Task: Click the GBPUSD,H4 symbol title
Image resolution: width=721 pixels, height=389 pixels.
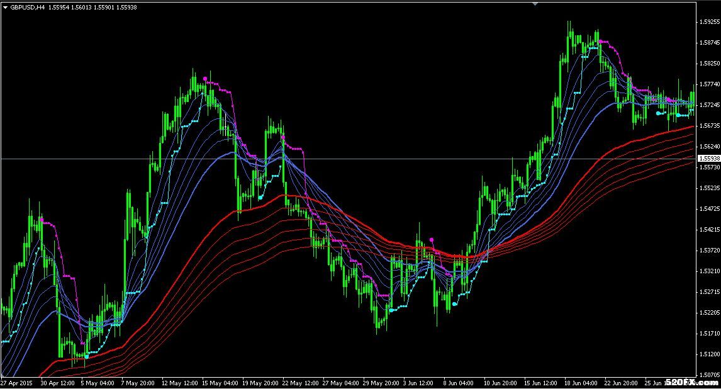Action: (27, 8)
